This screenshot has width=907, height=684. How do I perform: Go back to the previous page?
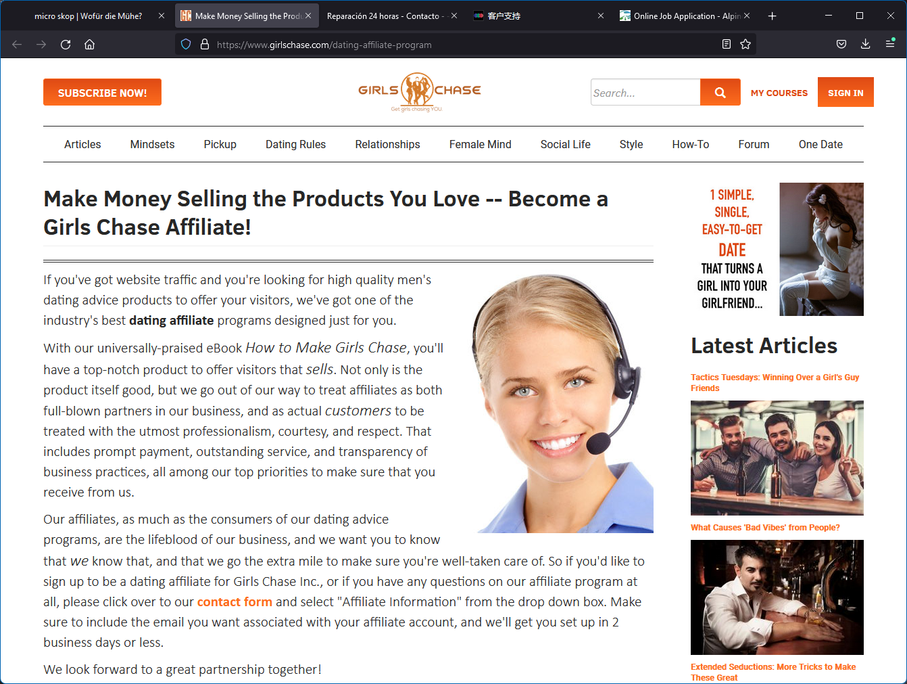click(17, 44)
